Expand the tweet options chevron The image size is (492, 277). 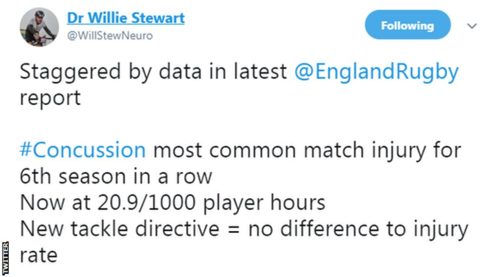pyautogui.click(x=472, y=26)
